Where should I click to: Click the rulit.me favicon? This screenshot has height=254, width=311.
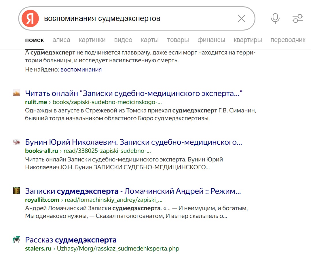tap(16, 93)
